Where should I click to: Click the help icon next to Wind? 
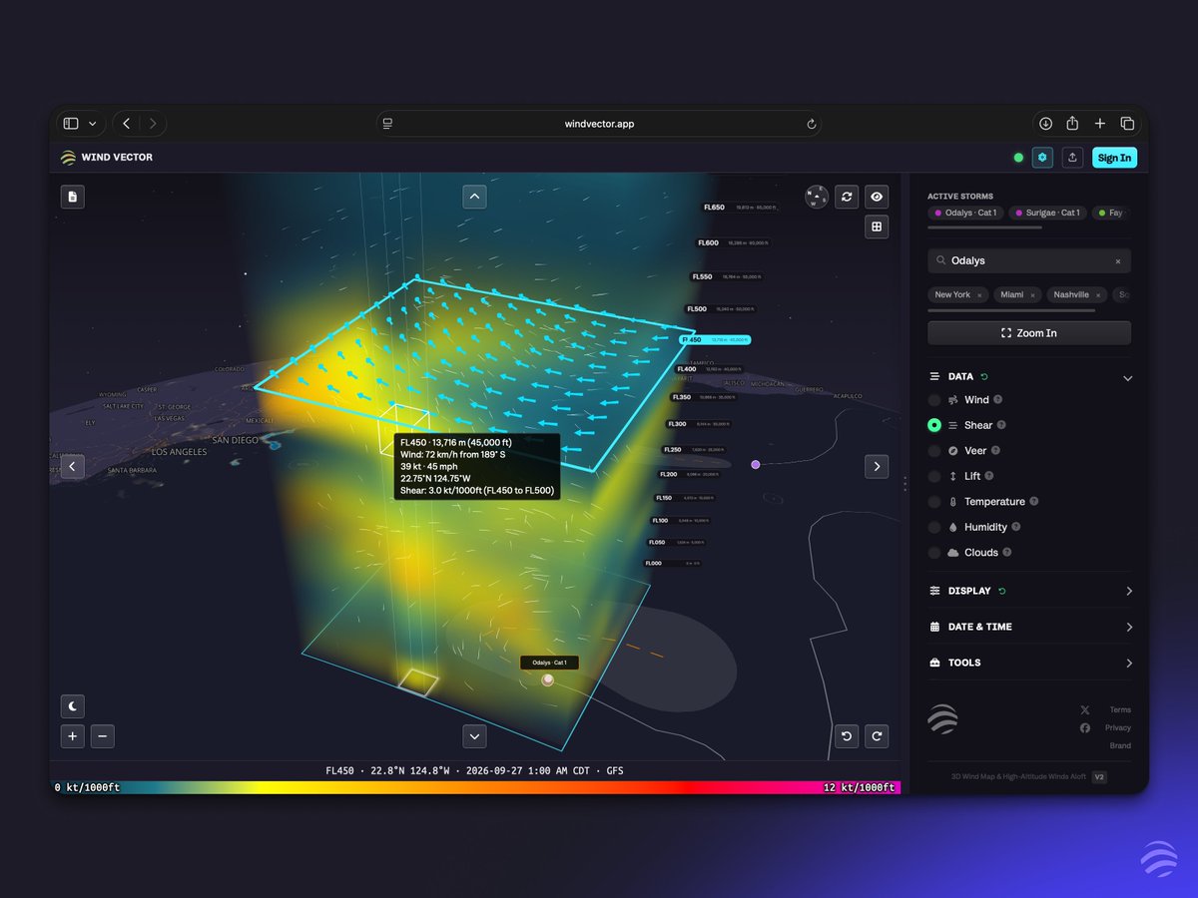click(x=997, y=399)
